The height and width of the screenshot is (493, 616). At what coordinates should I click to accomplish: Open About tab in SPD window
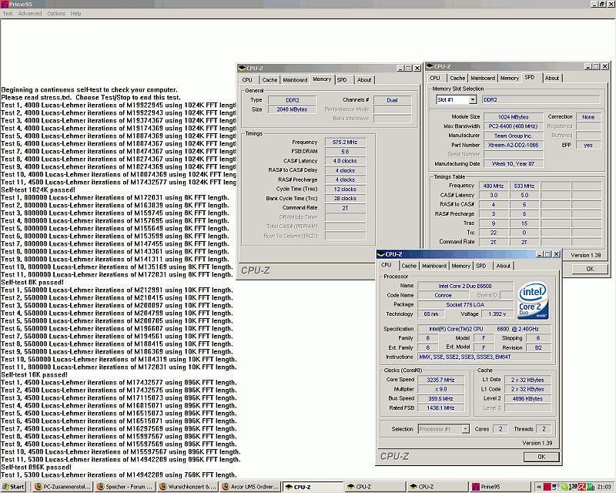pos(552,79)
